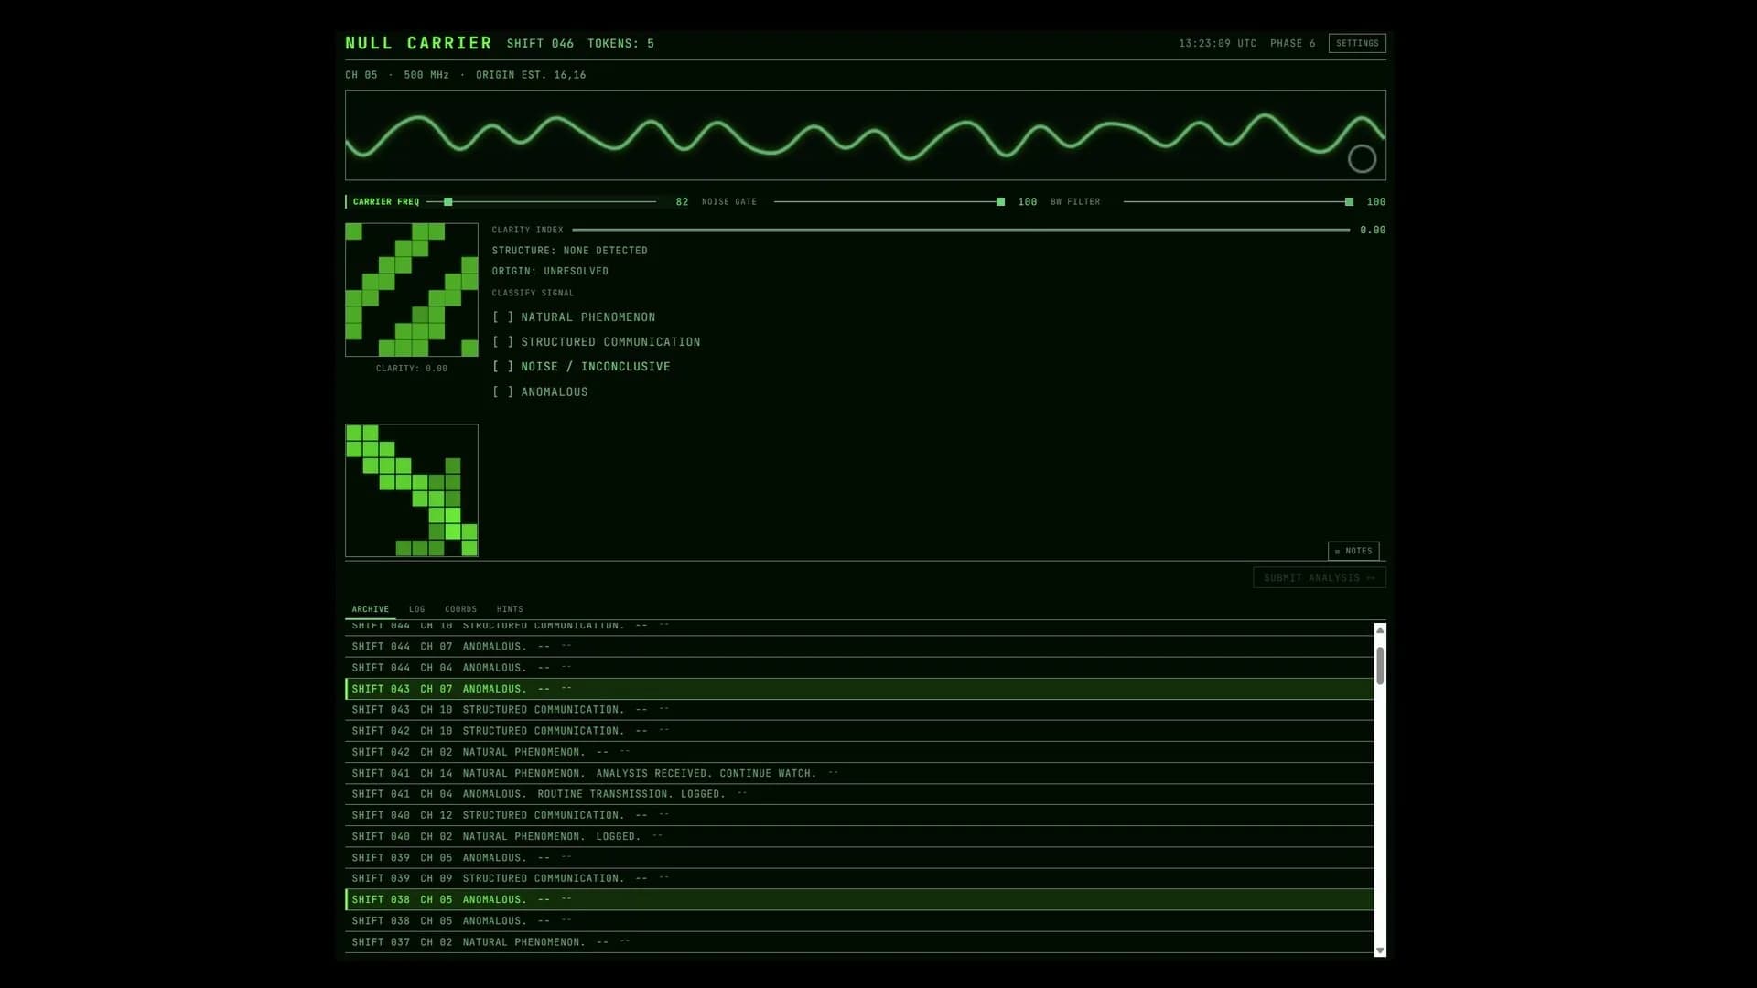Select row Shift 043 CH 10 Structured Communication
Screen dimensions: 1757x988
pos(859,710)
